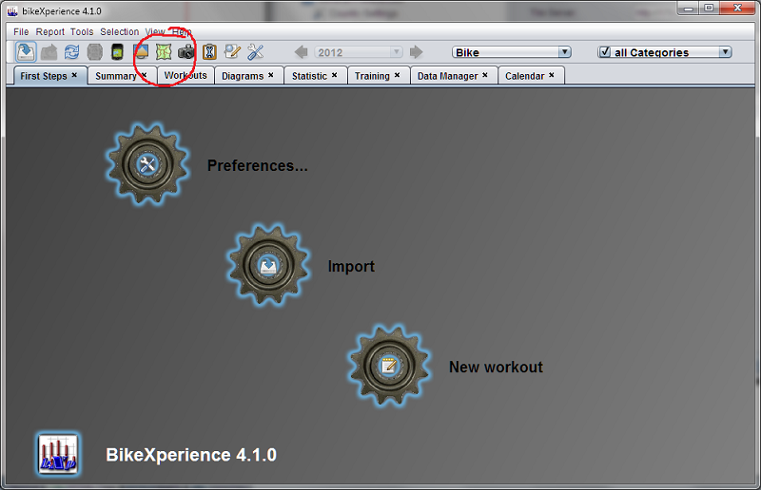Close the Training tab
The width and height of the screenshot is (761, 490).
coord(397,75)
